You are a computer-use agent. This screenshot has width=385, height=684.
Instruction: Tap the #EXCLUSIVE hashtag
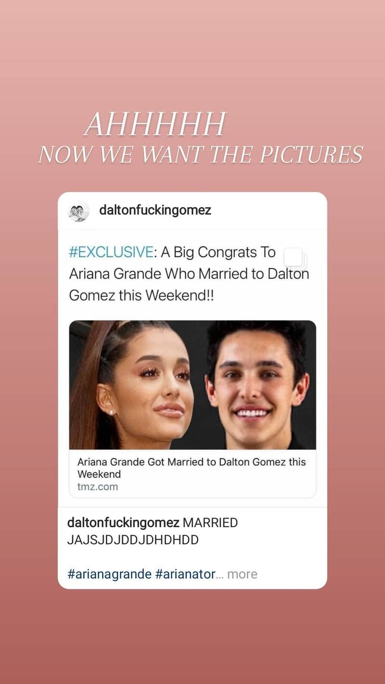tap(111, 253)
